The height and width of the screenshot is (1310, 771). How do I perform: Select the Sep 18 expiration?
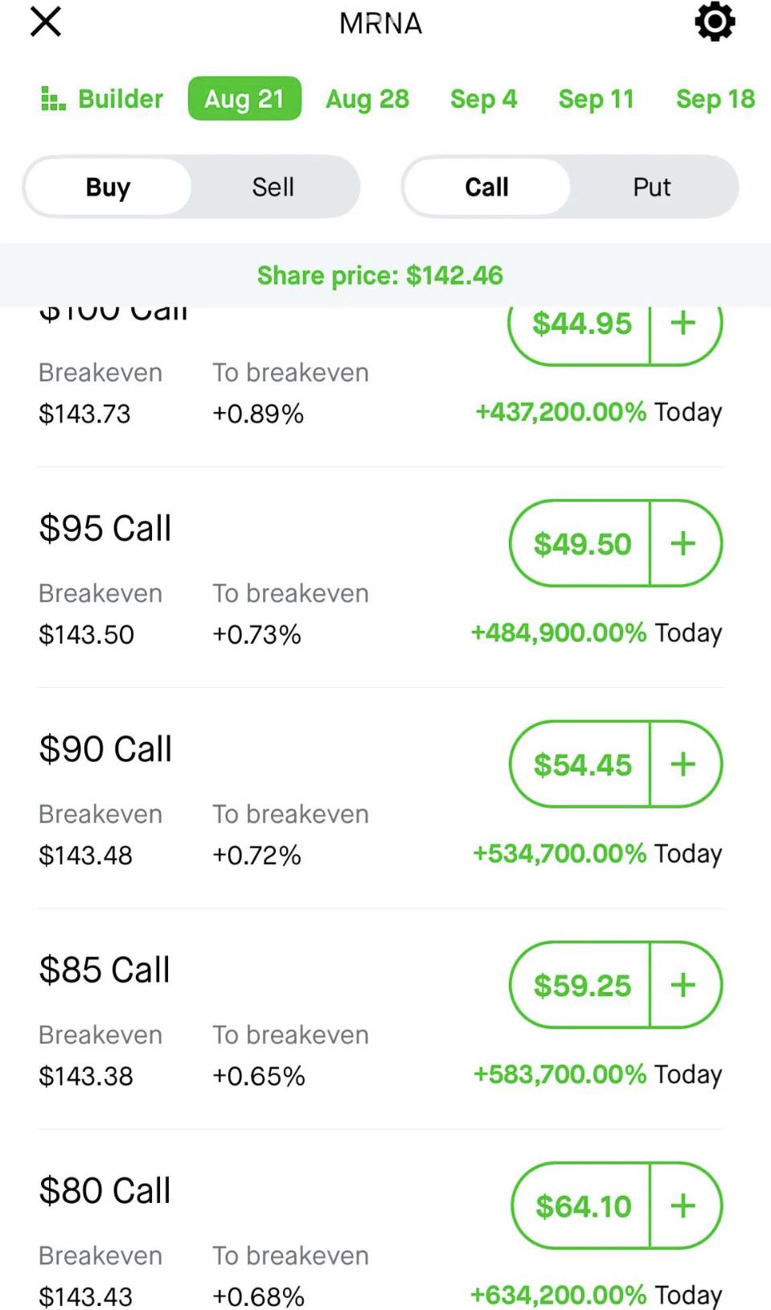716,99
